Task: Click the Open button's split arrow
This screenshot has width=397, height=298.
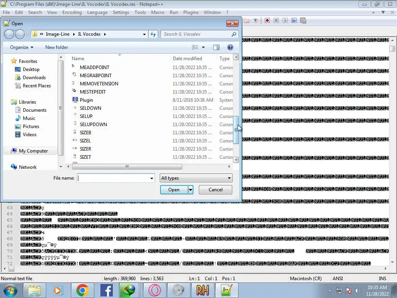Action: point(191,190)
